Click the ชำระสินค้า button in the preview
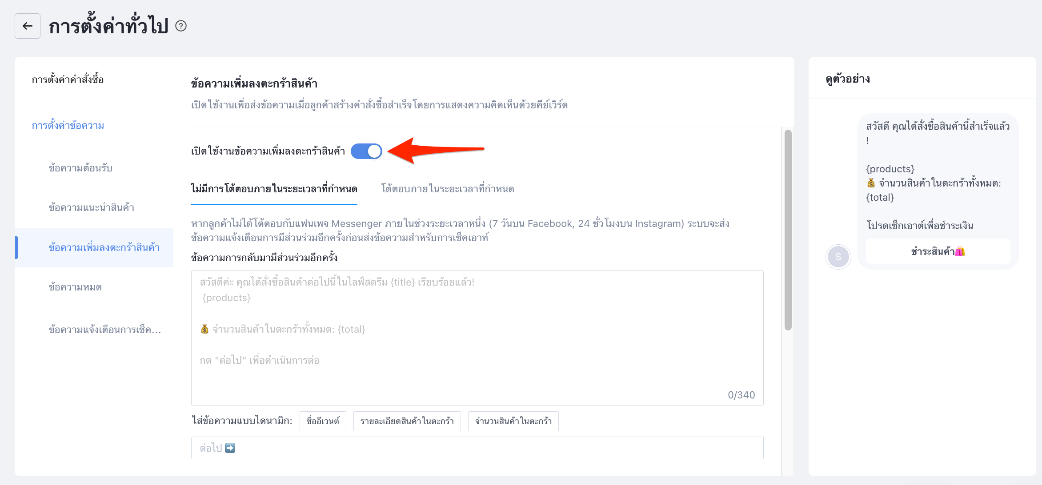1042x485 pixels. tap(938, 252)
